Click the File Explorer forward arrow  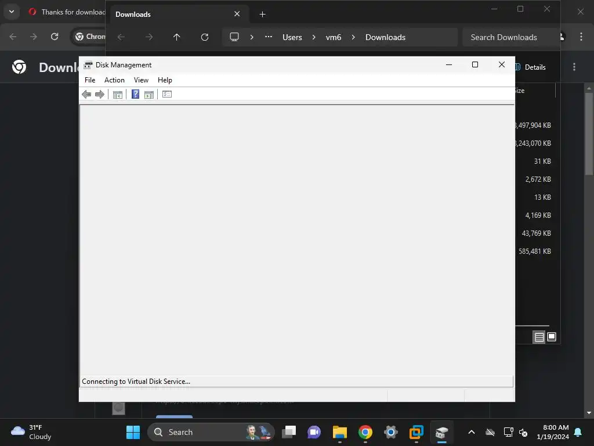[149, 37]
